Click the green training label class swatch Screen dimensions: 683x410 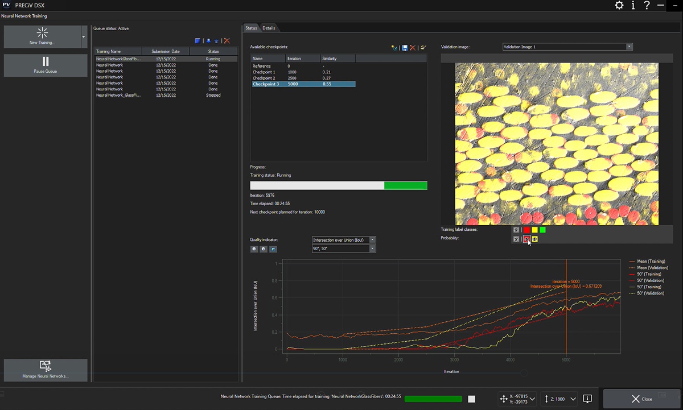pyautogui.click(x=542, y=230)
